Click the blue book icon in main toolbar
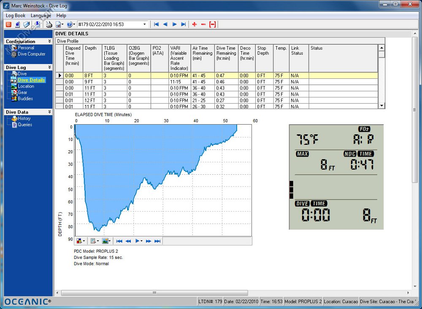The image size is (422, 309). tap(26, 24)
